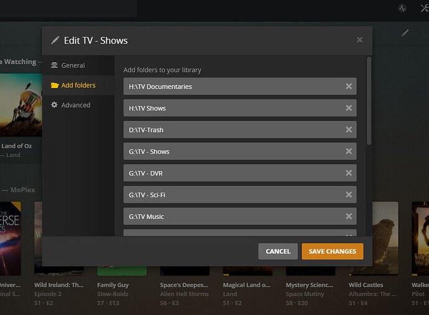Select the D:\TV-Trash path text
This screenshot has height=315, width=429.
tap(146, 130)
